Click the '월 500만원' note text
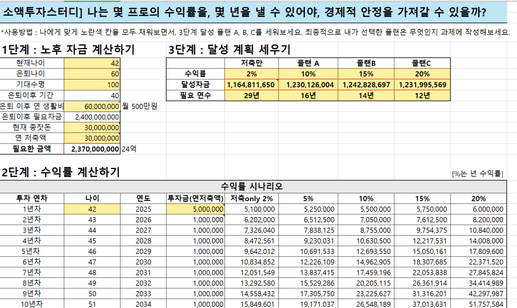 point(140,106)
